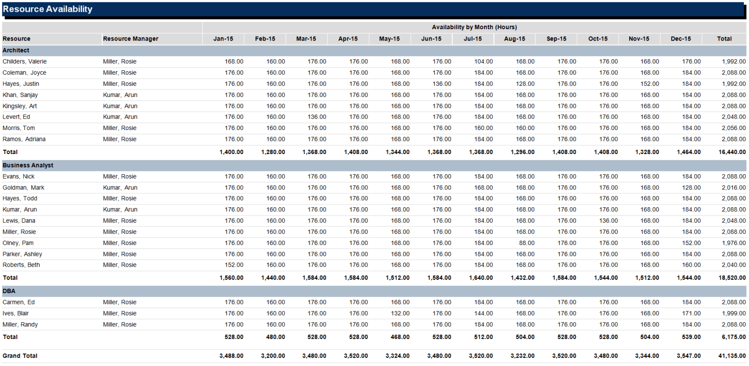Click Olney, Pam's Aug-15 value 88.00
This screenshot has width=749, height=366.
(x=527, y=243)
